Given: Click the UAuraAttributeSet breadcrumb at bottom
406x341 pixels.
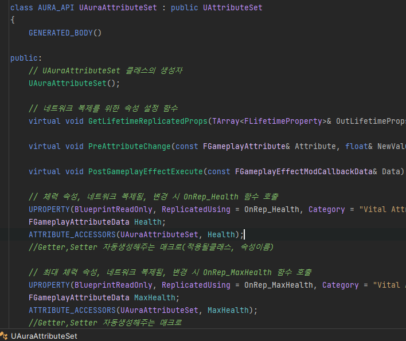Looking at the screenshot, I should (44, 336).
